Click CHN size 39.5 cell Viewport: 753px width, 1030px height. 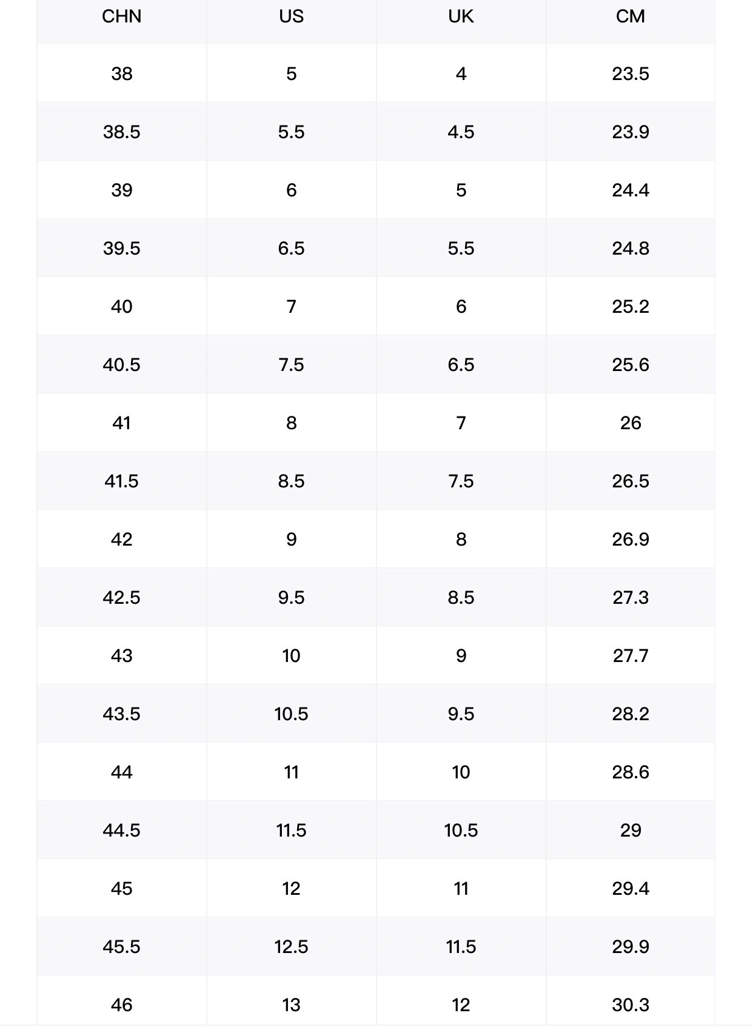121,248
